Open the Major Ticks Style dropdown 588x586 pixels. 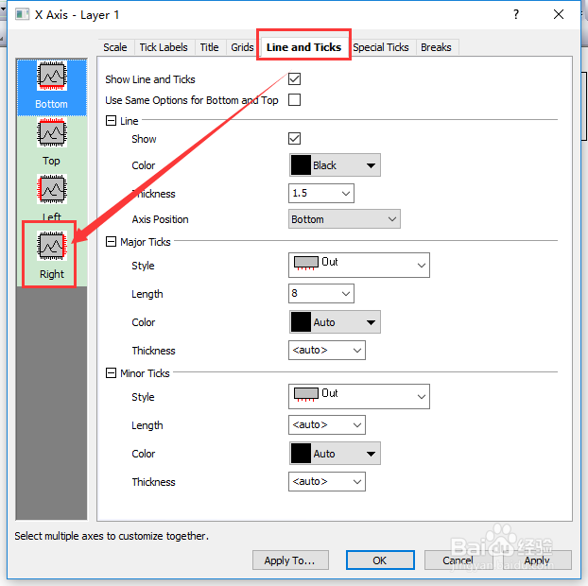[359, 265]
